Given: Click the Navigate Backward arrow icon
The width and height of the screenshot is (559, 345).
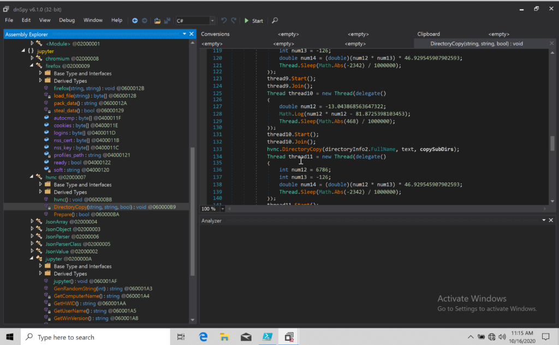Looking at the screenshot, I should pyautogui.click(x=135, y=21).
